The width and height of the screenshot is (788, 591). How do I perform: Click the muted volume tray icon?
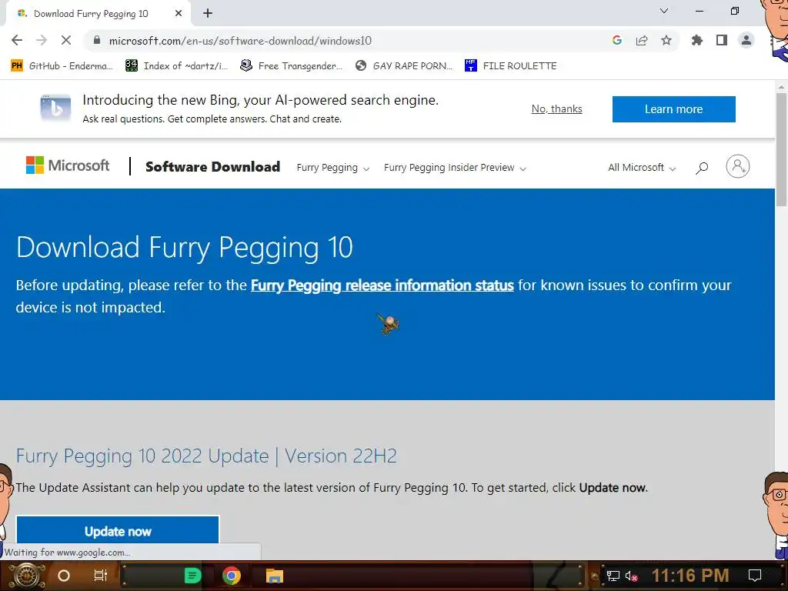(631, 576)
